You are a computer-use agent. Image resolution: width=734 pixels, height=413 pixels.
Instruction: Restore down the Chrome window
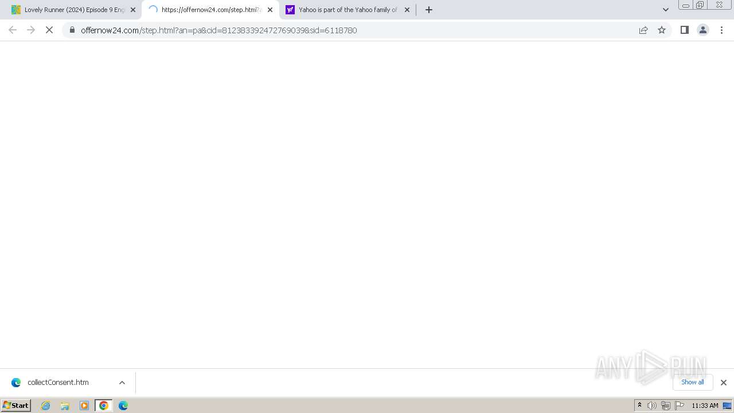coord(700,5)
